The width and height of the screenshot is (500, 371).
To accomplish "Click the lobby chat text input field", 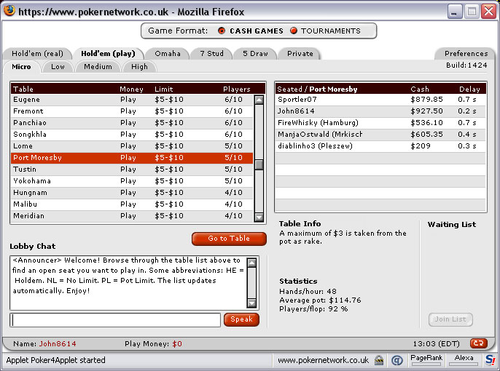I will coord(115,320).
